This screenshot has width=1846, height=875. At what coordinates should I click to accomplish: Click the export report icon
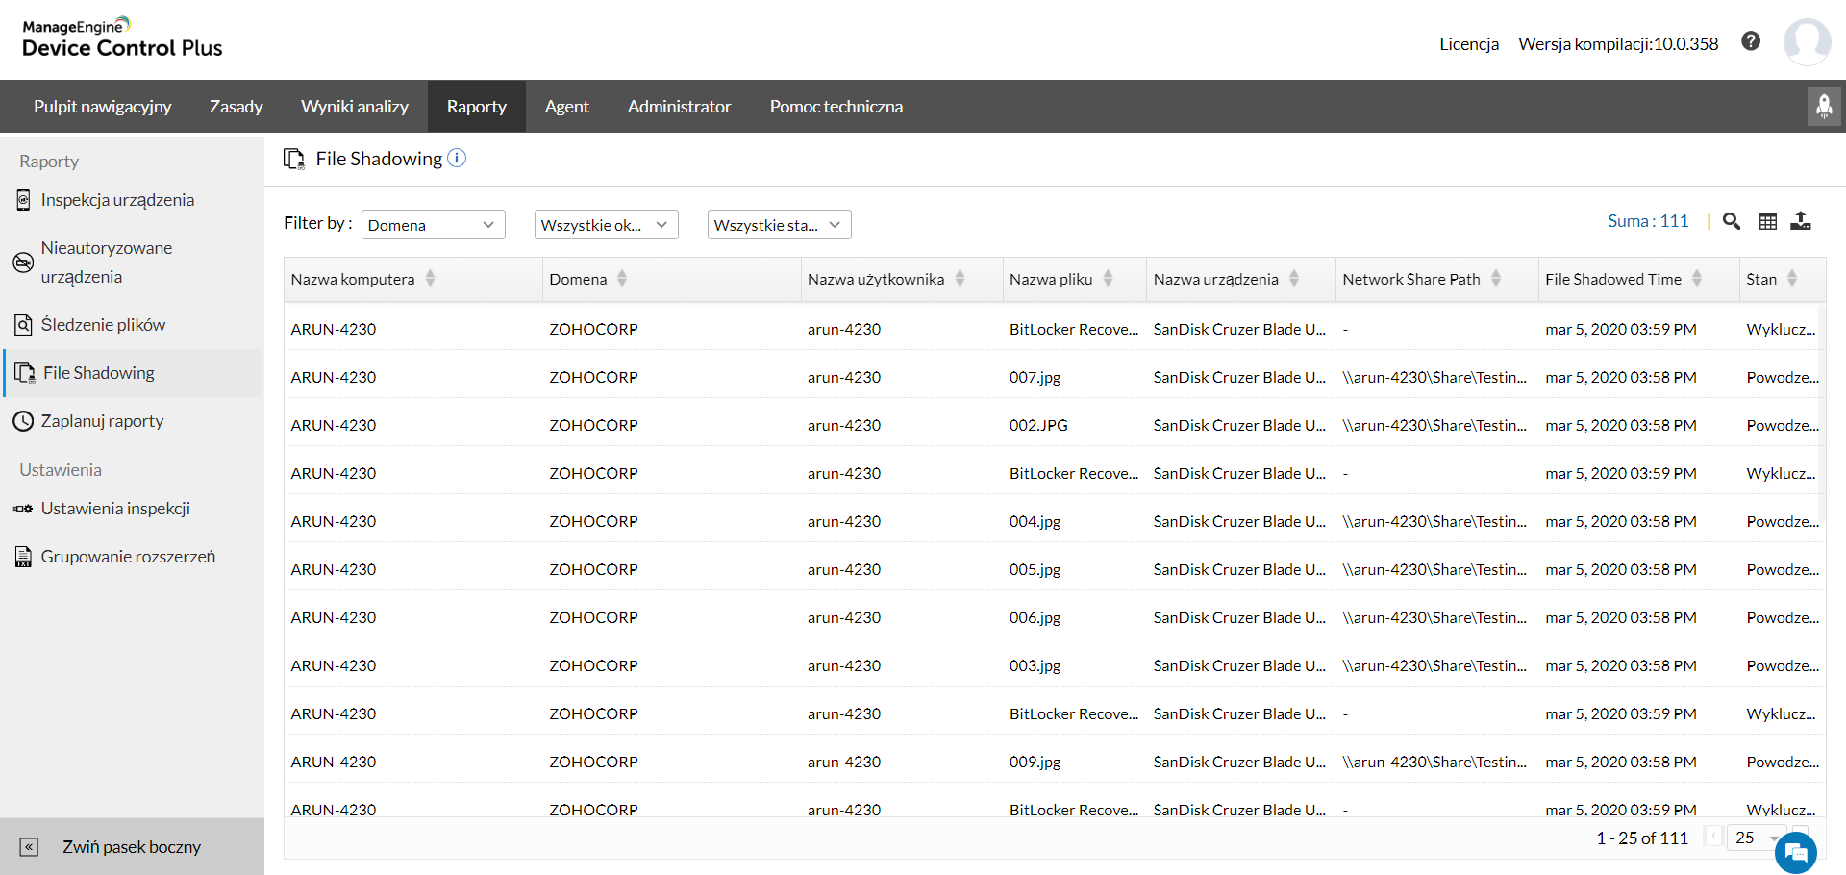point(1800,222)
